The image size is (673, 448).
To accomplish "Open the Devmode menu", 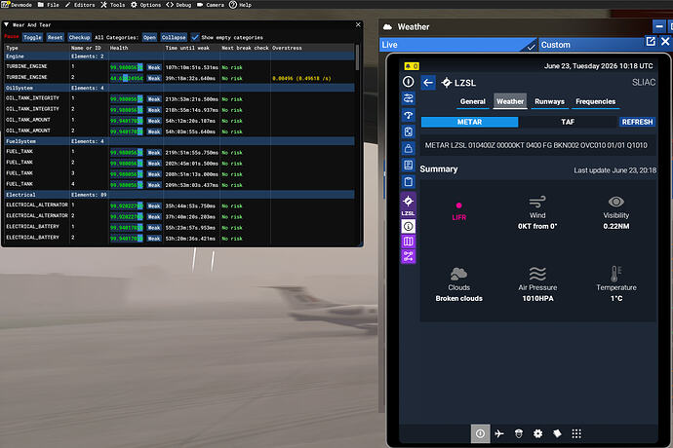I will [17, 5].
